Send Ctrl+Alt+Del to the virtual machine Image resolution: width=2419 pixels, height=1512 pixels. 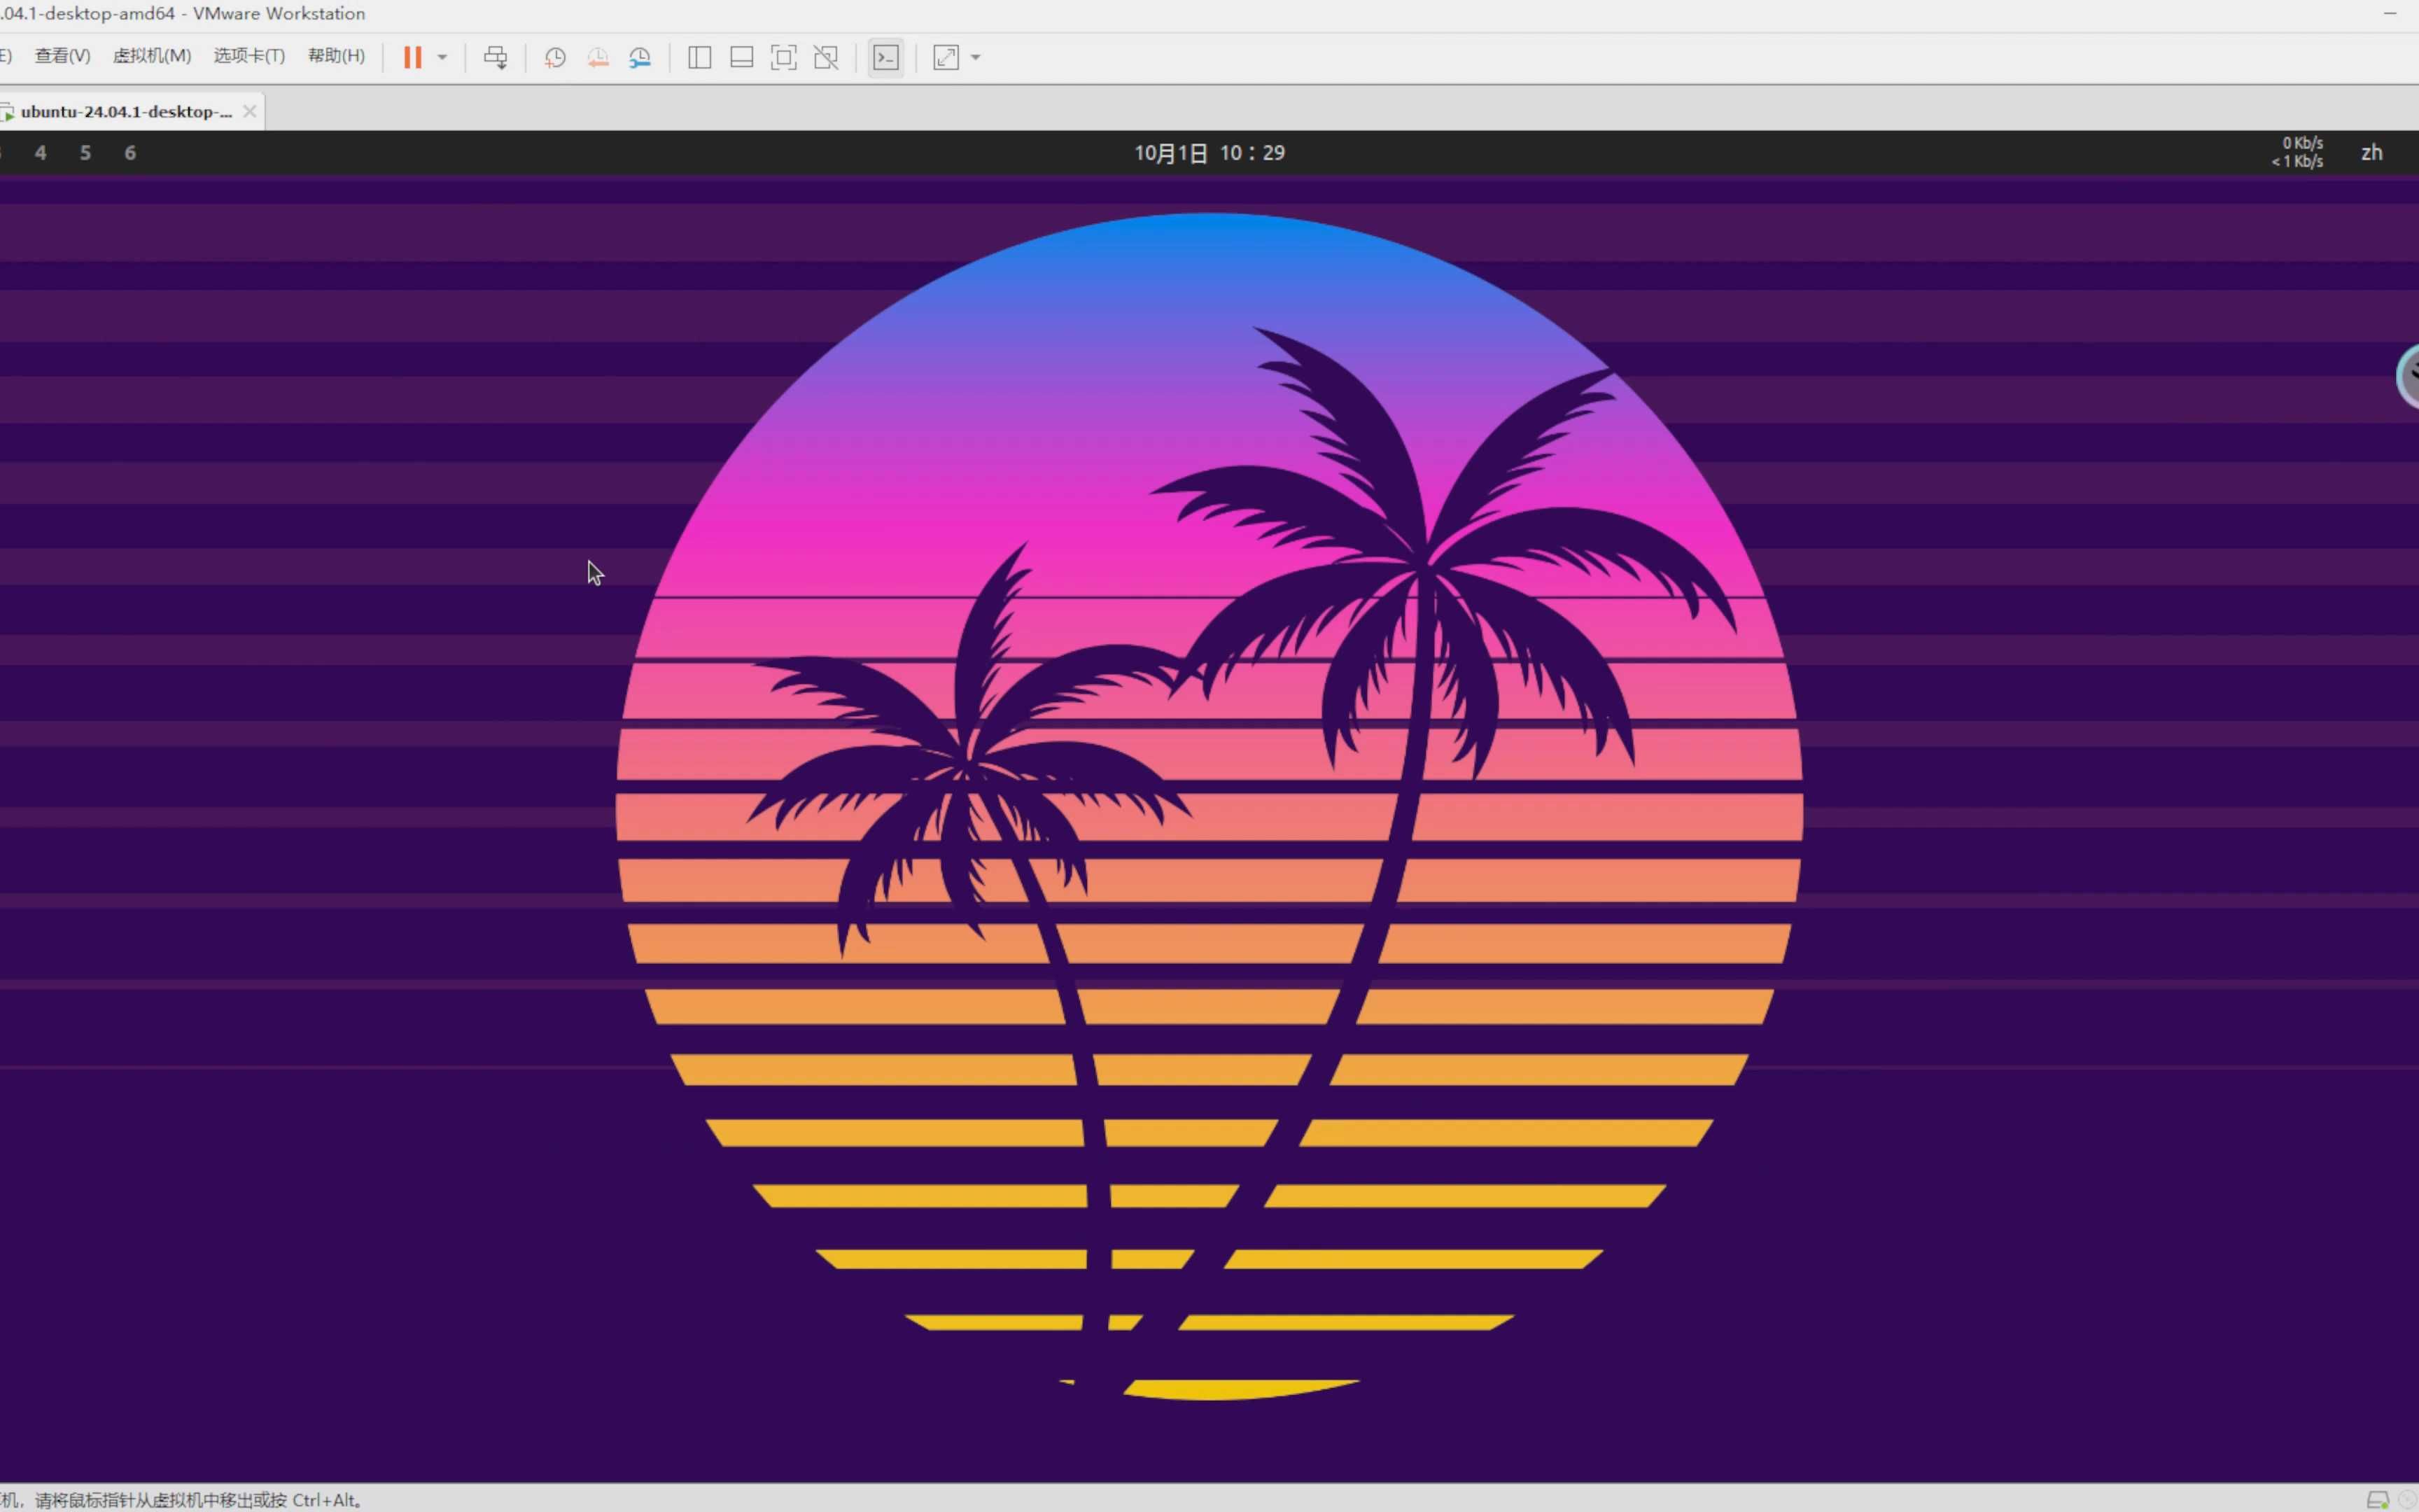[495, 57]
